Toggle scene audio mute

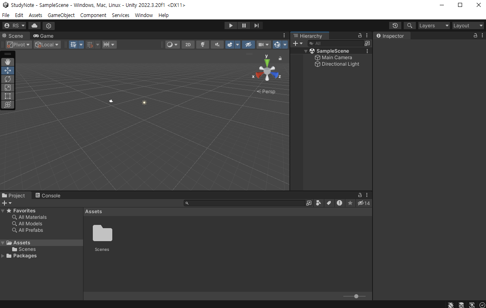coord(217,45)
